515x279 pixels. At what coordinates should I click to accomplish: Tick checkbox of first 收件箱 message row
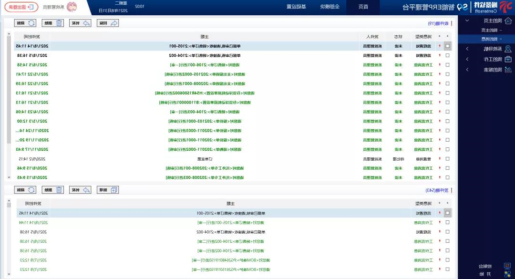[447, 46]
